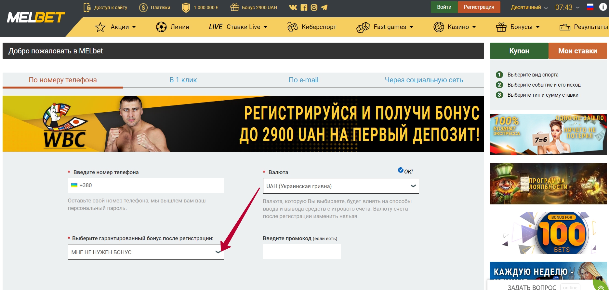Click the Войти button
The height and width of the screenshot is (290, 609).
point(444,7)
